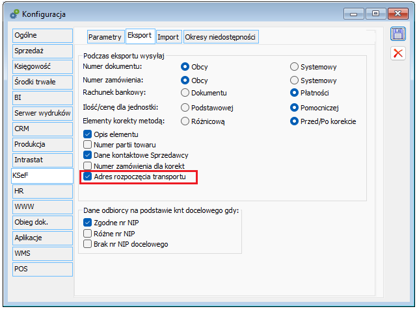Toggle Dane kontaktowe Sprzedawcy checkbox
This screenshot has height=309, width=417.
87,155
